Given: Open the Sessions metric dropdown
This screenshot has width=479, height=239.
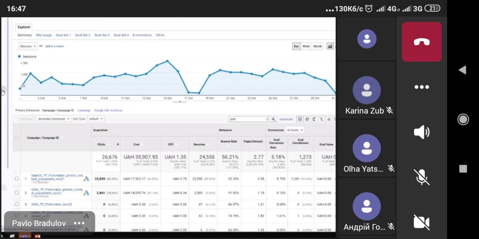Looking at the screenshot, I should 28,46.
